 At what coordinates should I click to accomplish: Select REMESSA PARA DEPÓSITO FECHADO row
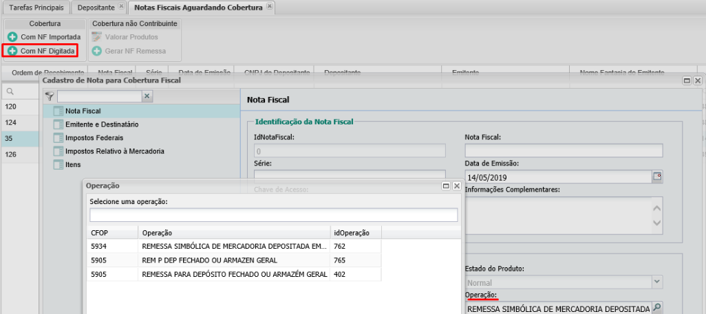point(234,274)
